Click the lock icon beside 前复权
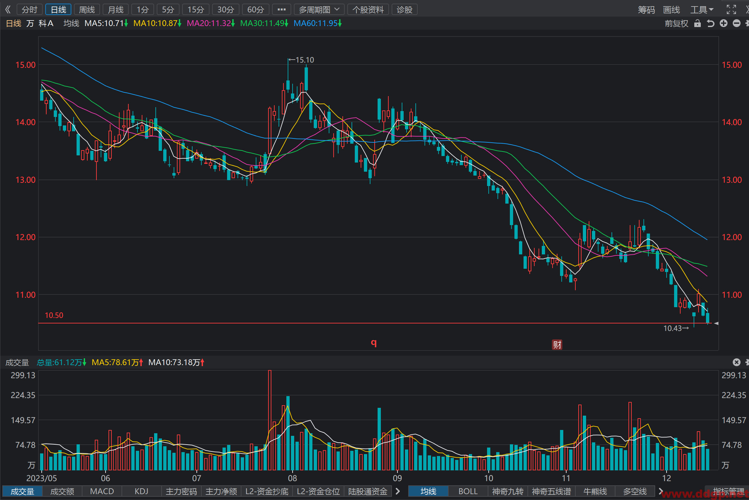The image size is (749, 500). pos(697,23)
